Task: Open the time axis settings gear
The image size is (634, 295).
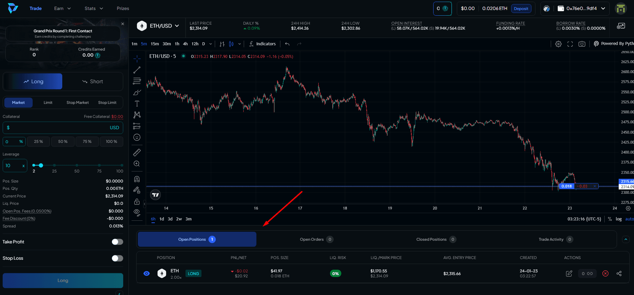Action: pos(628,208)
